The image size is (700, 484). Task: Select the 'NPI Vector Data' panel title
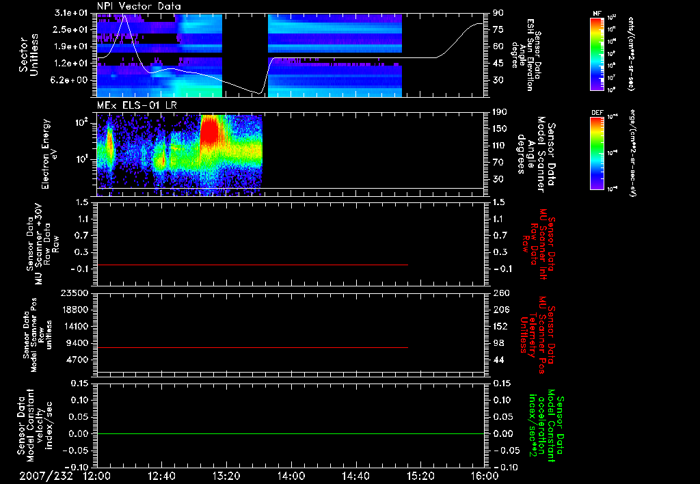(139, 6)
